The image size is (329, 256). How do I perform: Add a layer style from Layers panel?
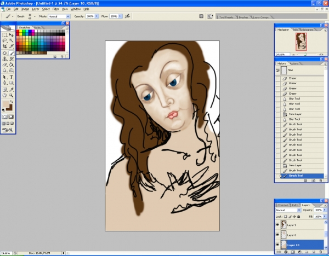coord(286,252)
